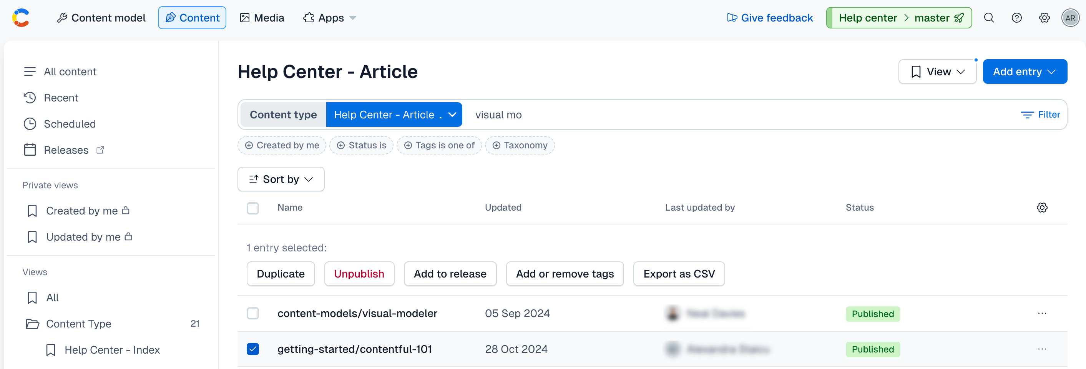Viewport: 1086px width, 369px height.
Task: Click the Releases external link icon
Action: pyautogui.click(x=100, y=150)
